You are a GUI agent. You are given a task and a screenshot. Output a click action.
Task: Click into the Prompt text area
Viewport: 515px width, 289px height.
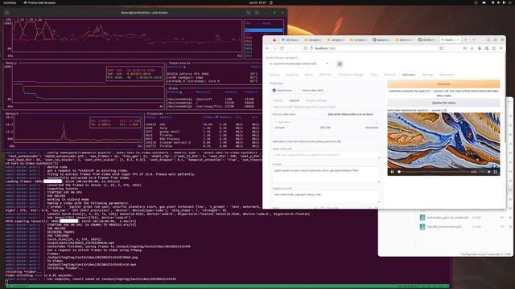click(x=326, y=175)
